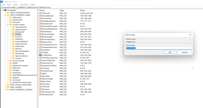This screenshot has width=203, height=108.
Task: Collapse the HKEY_CURRENT_USER node
Action: click(5, 15)
